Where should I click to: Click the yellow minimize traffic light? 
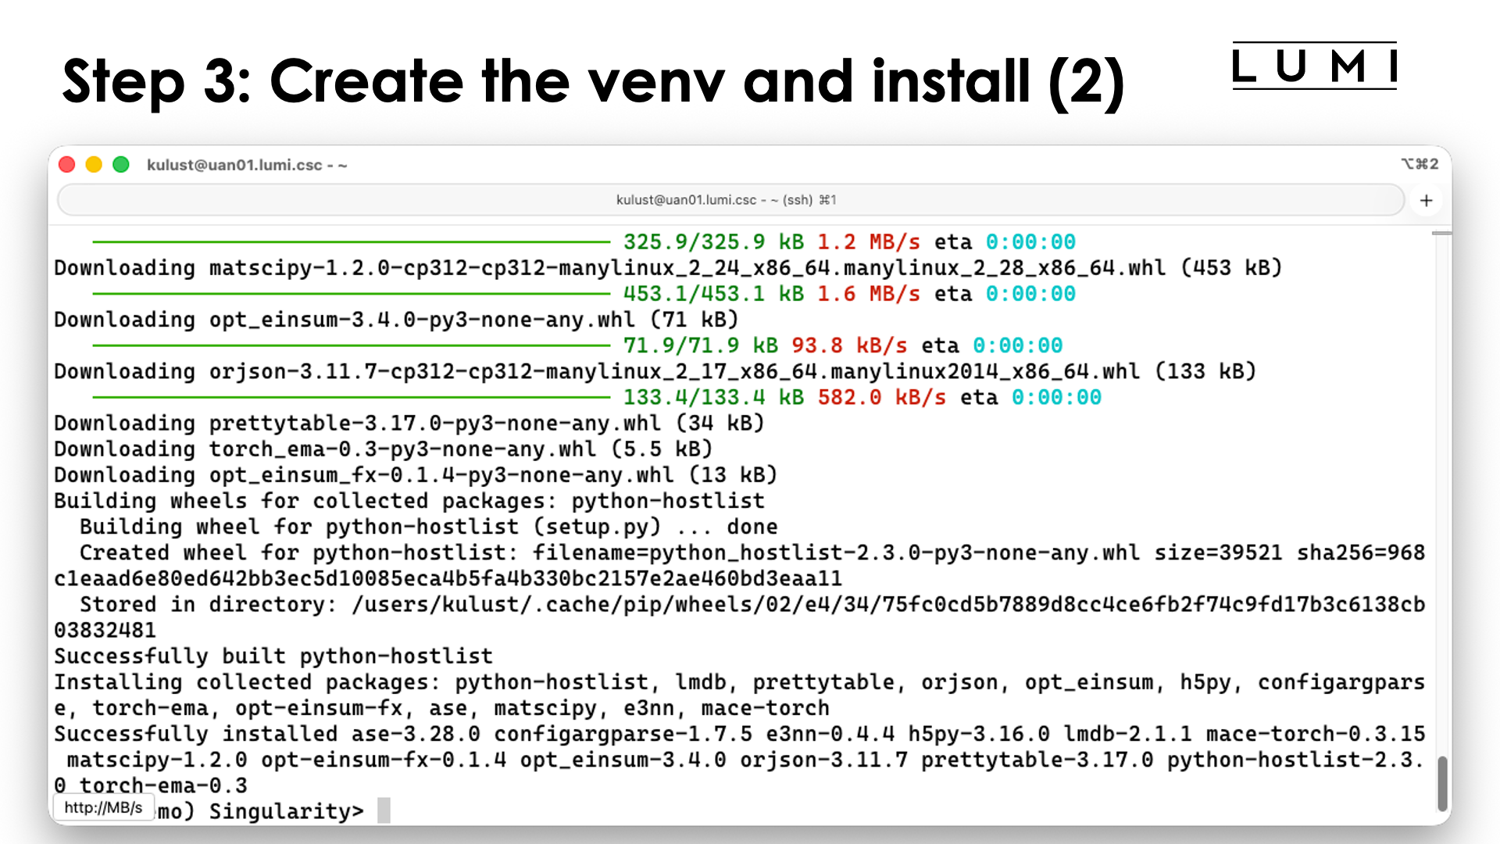tap(94, 164)
